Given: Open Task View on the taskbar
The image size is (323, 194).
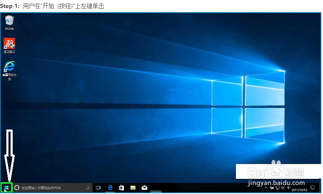Looking at the screenshot, I should point(98,188).
